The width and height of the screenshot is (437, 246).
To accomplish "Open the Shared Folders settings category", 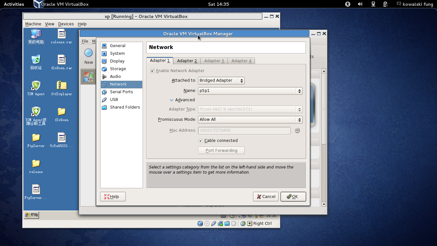I will click(x=121, y=107).
